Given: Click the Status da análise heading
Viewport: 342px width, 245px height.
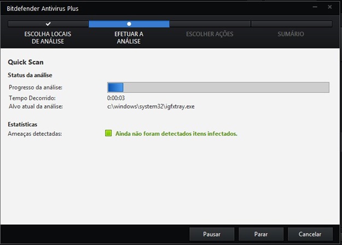Looking at the screenshot, I should 30,75.
